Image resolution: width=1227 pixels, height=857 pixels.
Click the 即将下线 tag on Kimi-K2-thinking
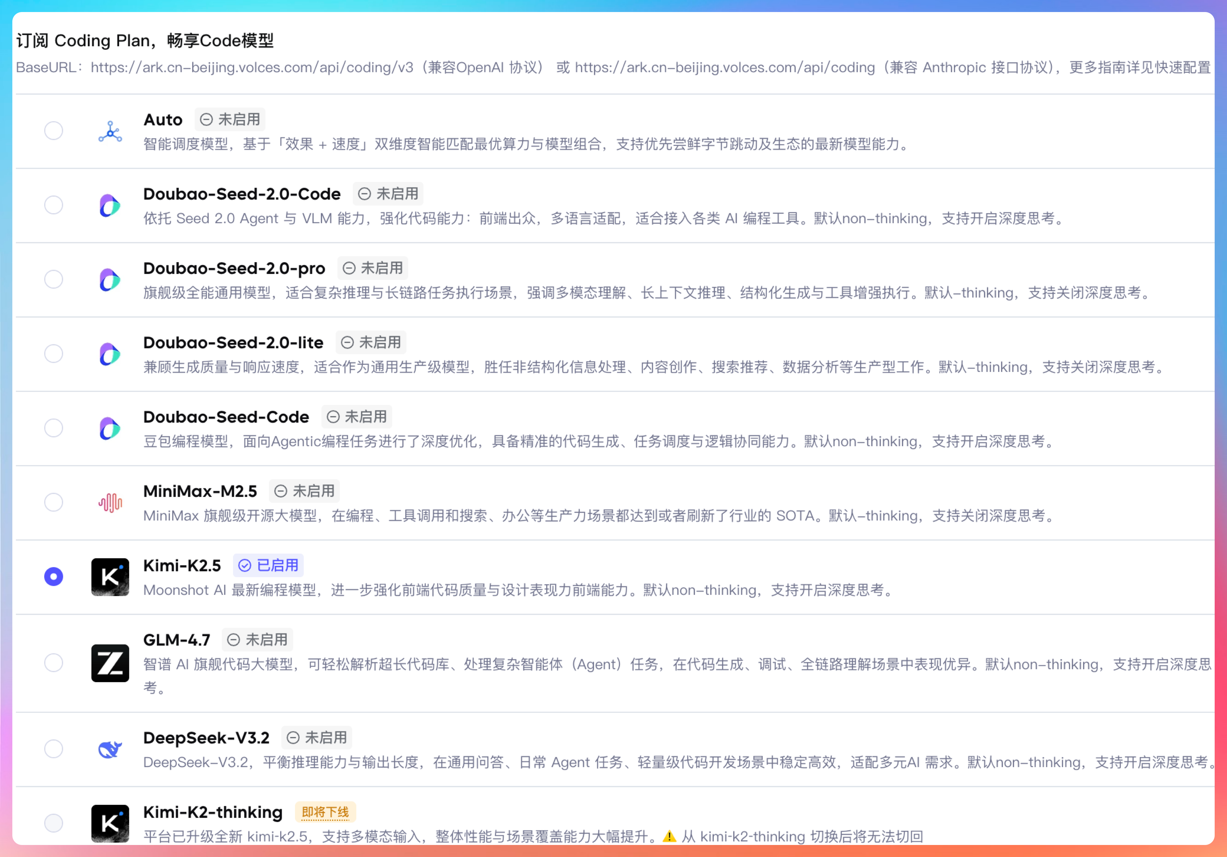pyautogui.click(x=325, y=812)
